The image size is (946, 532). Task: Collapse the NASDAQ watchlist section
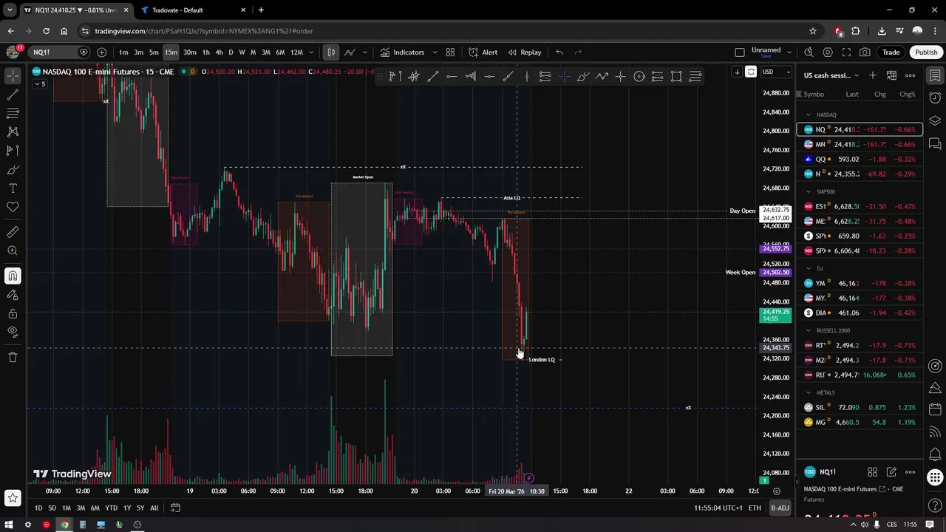[x=808, y=115]
